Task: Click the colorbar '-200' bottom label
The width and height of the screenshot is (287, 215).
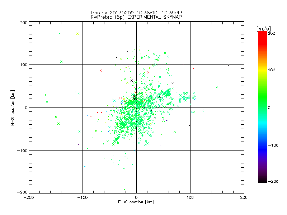Action: pyautogui.click(x=273, y=181)
